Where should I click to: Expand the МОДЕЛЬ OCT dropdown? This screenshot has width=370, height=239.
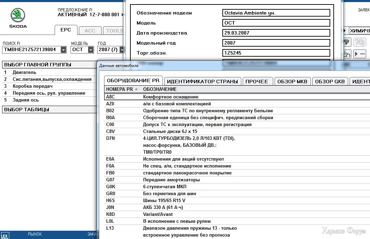click(x=91, y=50)
